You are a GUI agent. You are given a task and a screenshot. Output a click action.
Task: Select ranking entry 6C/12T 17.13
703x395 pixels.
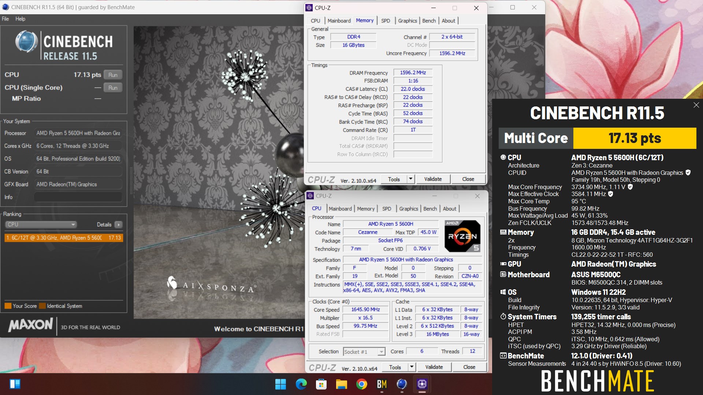[x=64, y=238]
